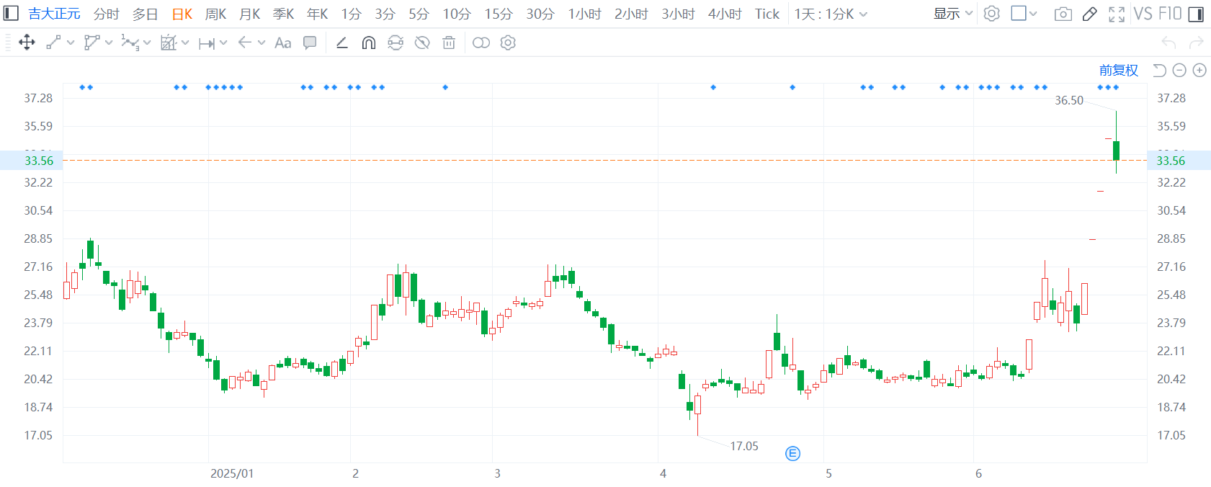Toggle the left sidebar panel icon
This screenshot has width=1211, height=487.
pos(11,14)
